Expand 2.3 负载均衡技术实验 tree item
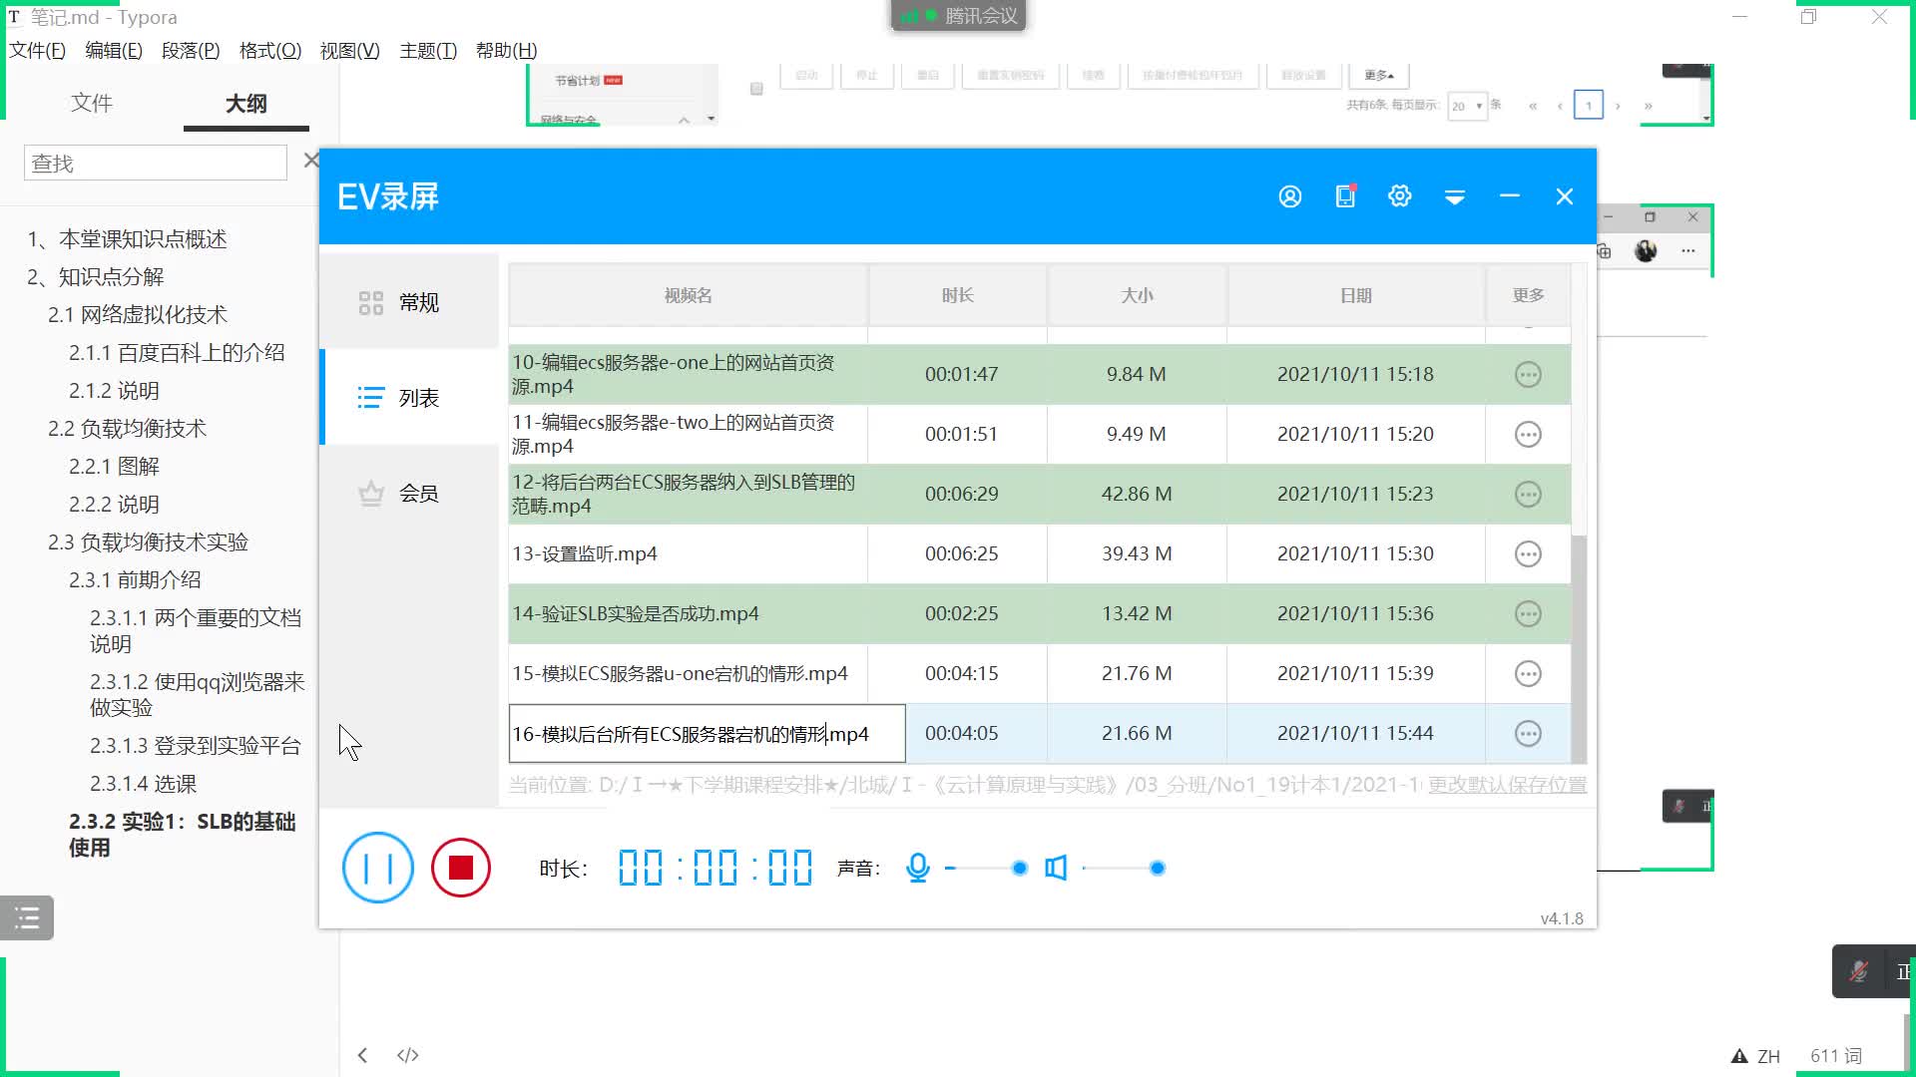Viewport: 1916px width, 1077px height. coord(149,540)
